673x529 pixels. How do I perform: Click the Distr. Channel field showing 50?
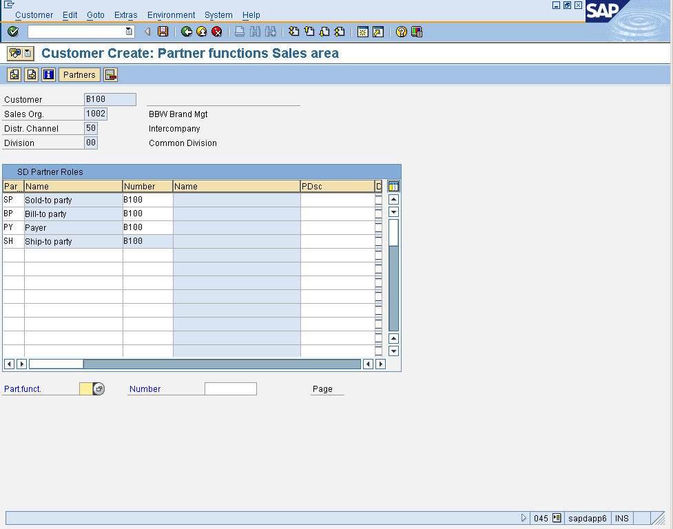(91, 128)
